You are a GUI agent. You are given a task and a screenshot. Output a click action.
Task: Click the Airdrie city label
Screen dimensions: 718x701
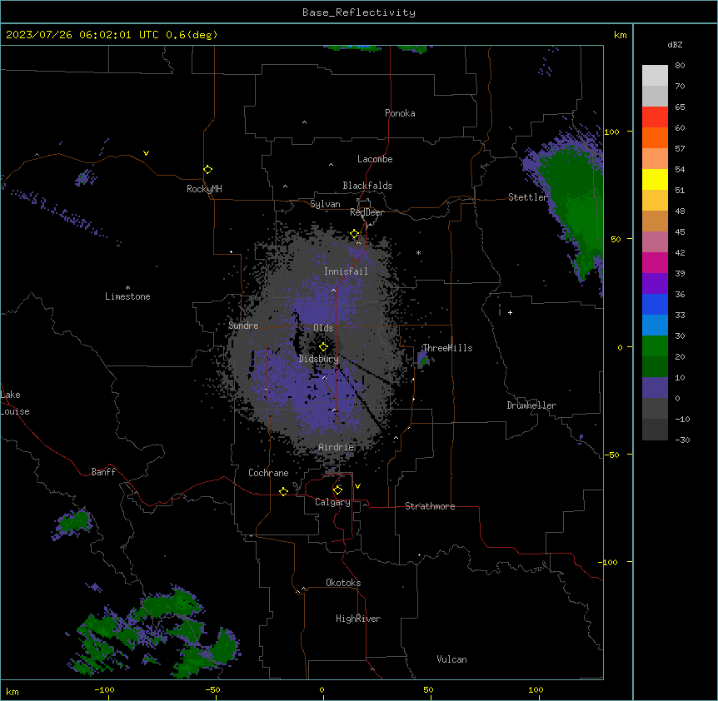(337, 448)
